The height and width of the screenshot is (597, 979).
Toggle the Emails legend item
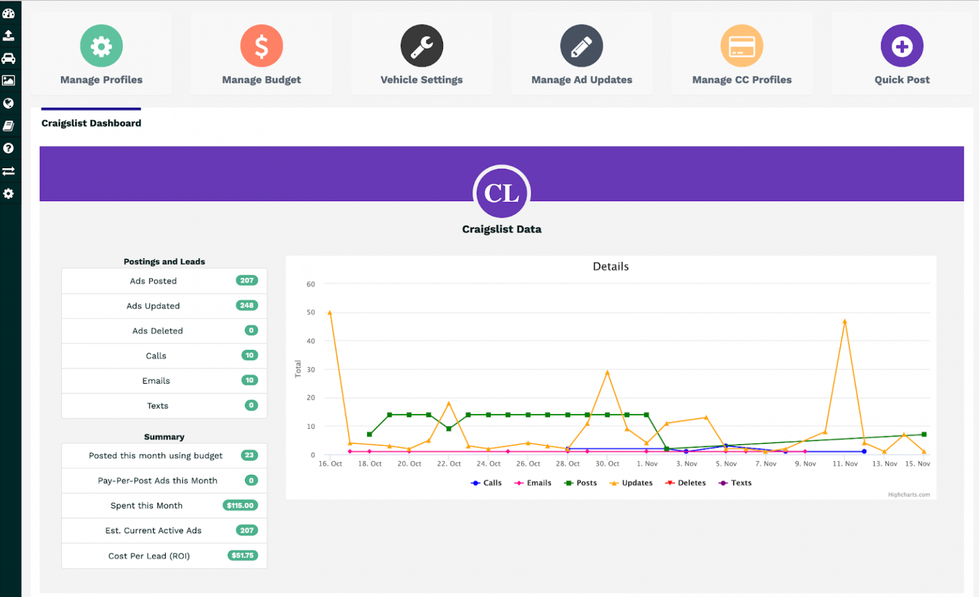(533, 483)
